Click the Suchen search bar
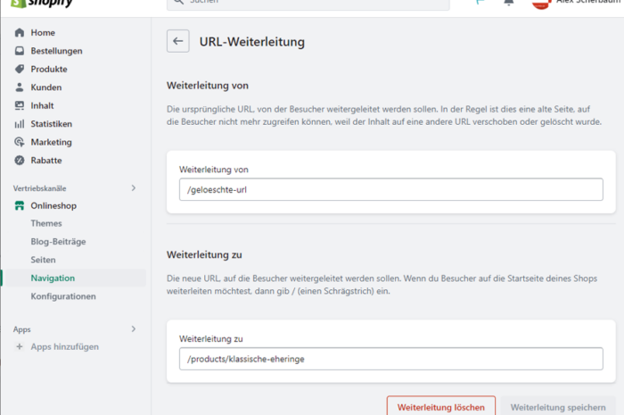 click(308, 4)
